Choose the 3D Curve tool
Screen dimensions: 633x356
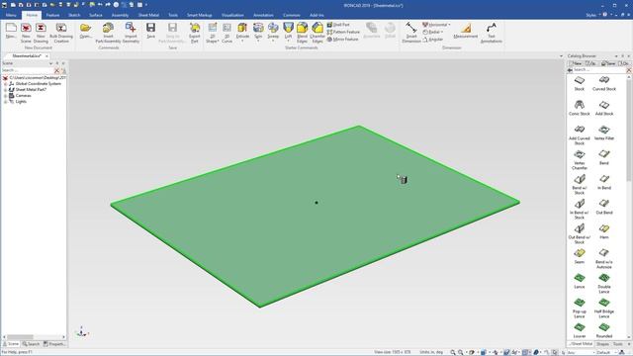tap(226, 33)
